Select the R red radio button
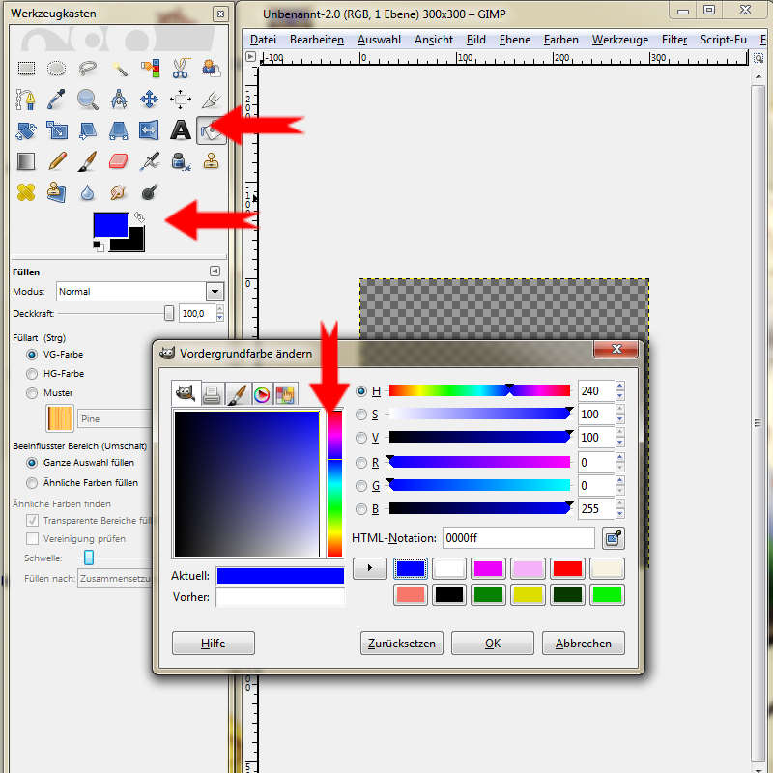The width and height of the screenshot is (773, 773). (361, 463)
